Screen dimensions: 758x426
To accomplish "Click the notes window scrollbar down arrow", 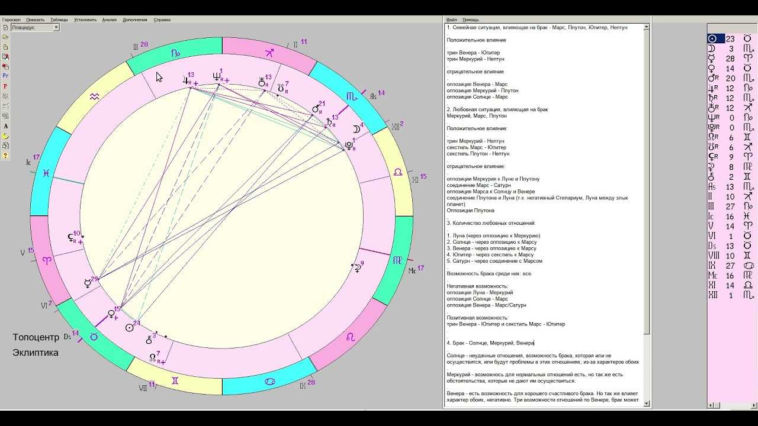I will (647, 403).
